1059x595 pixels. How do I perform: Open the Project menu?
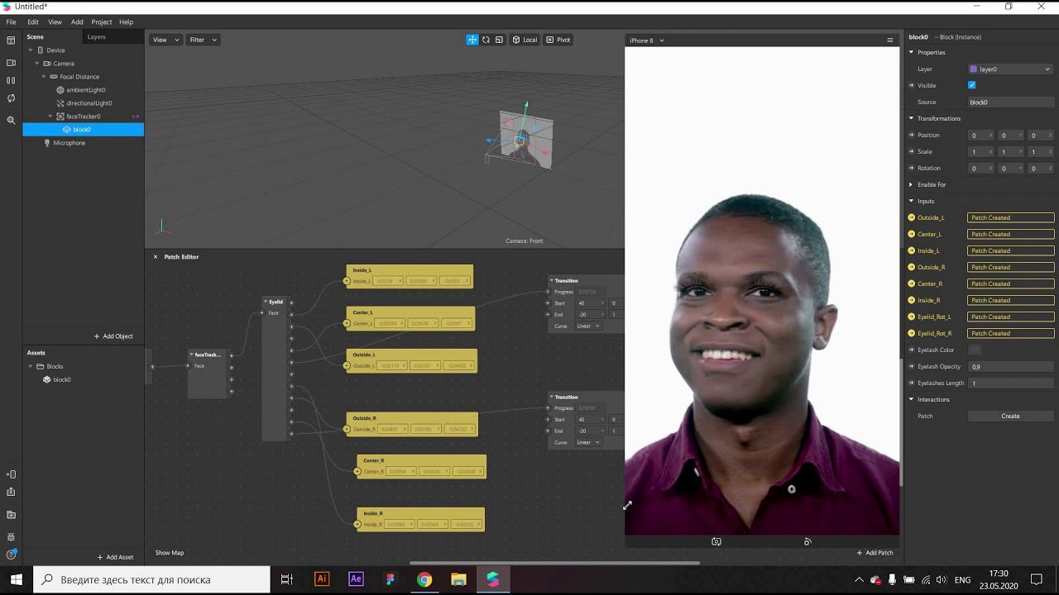click(102, 22)
